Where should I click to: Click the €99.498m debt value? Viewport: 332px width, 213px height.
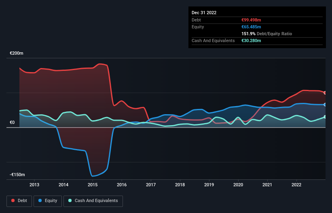click(251, 20)
